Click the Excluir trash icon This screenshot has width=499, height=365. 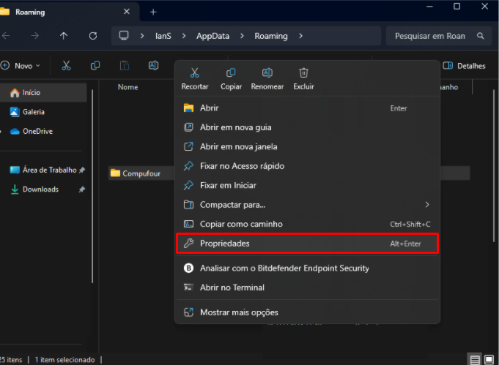click(303, 73)
